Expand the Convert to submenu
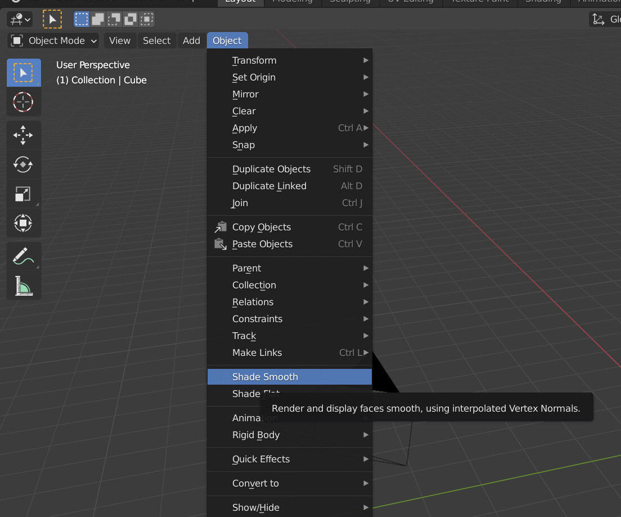The image size is (621, 517). tap(290, 483)
